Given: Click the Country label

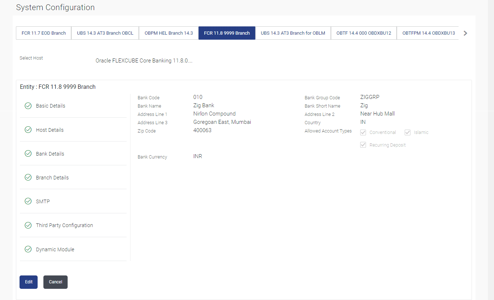Looking at the screenshot, I should (x=313, y=123).
